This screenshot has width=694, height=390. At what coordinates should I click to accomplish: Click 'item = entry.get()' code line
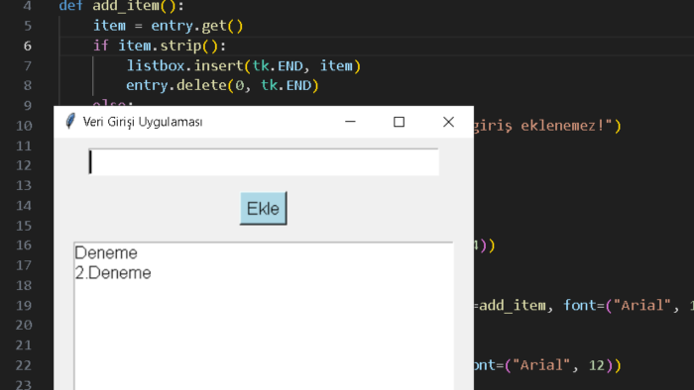[x=169, y=26]
